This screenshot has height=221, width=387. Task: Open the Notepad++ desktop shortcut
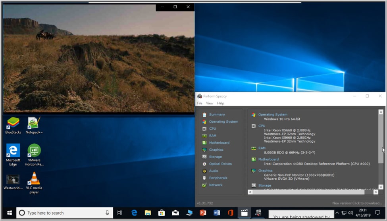click(34, 125)
